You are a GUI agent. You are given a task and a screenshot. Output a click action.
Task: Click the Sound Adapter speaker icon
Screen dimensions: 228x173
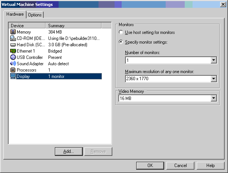(13, 64)
